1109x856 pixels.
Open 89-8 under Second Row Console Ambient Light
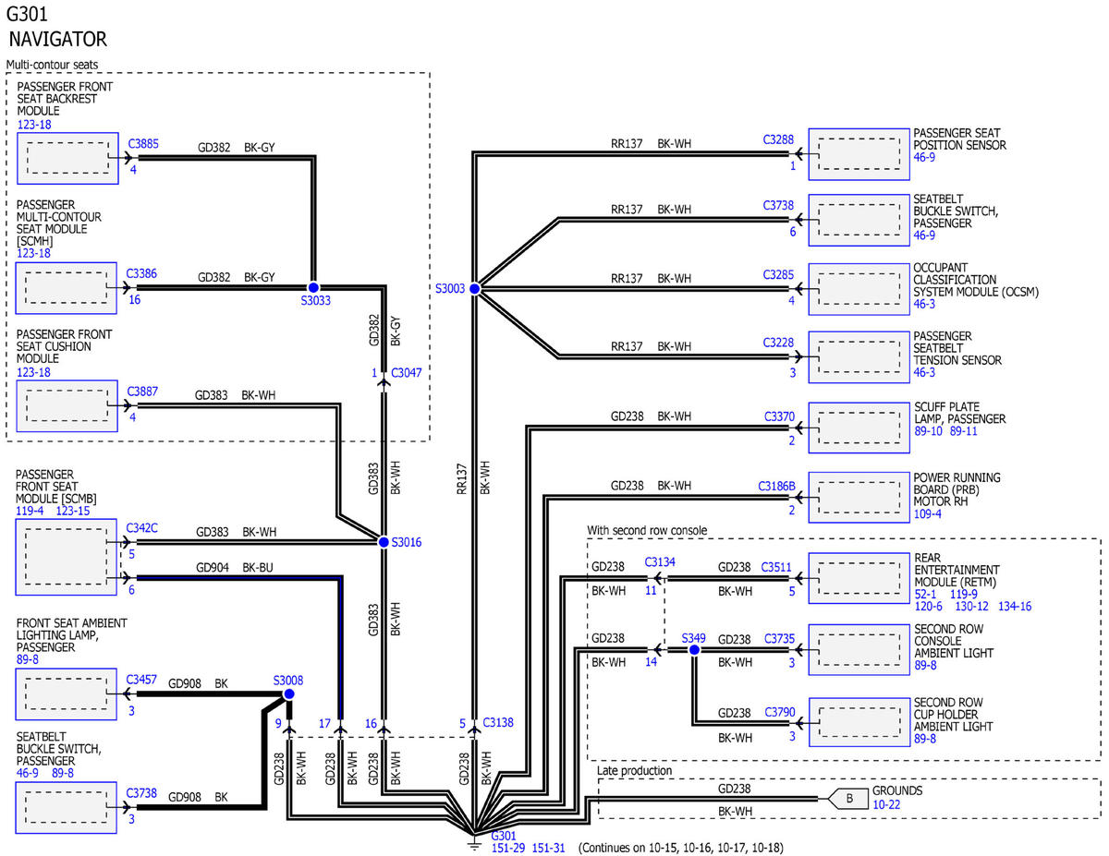coord(924,665)
